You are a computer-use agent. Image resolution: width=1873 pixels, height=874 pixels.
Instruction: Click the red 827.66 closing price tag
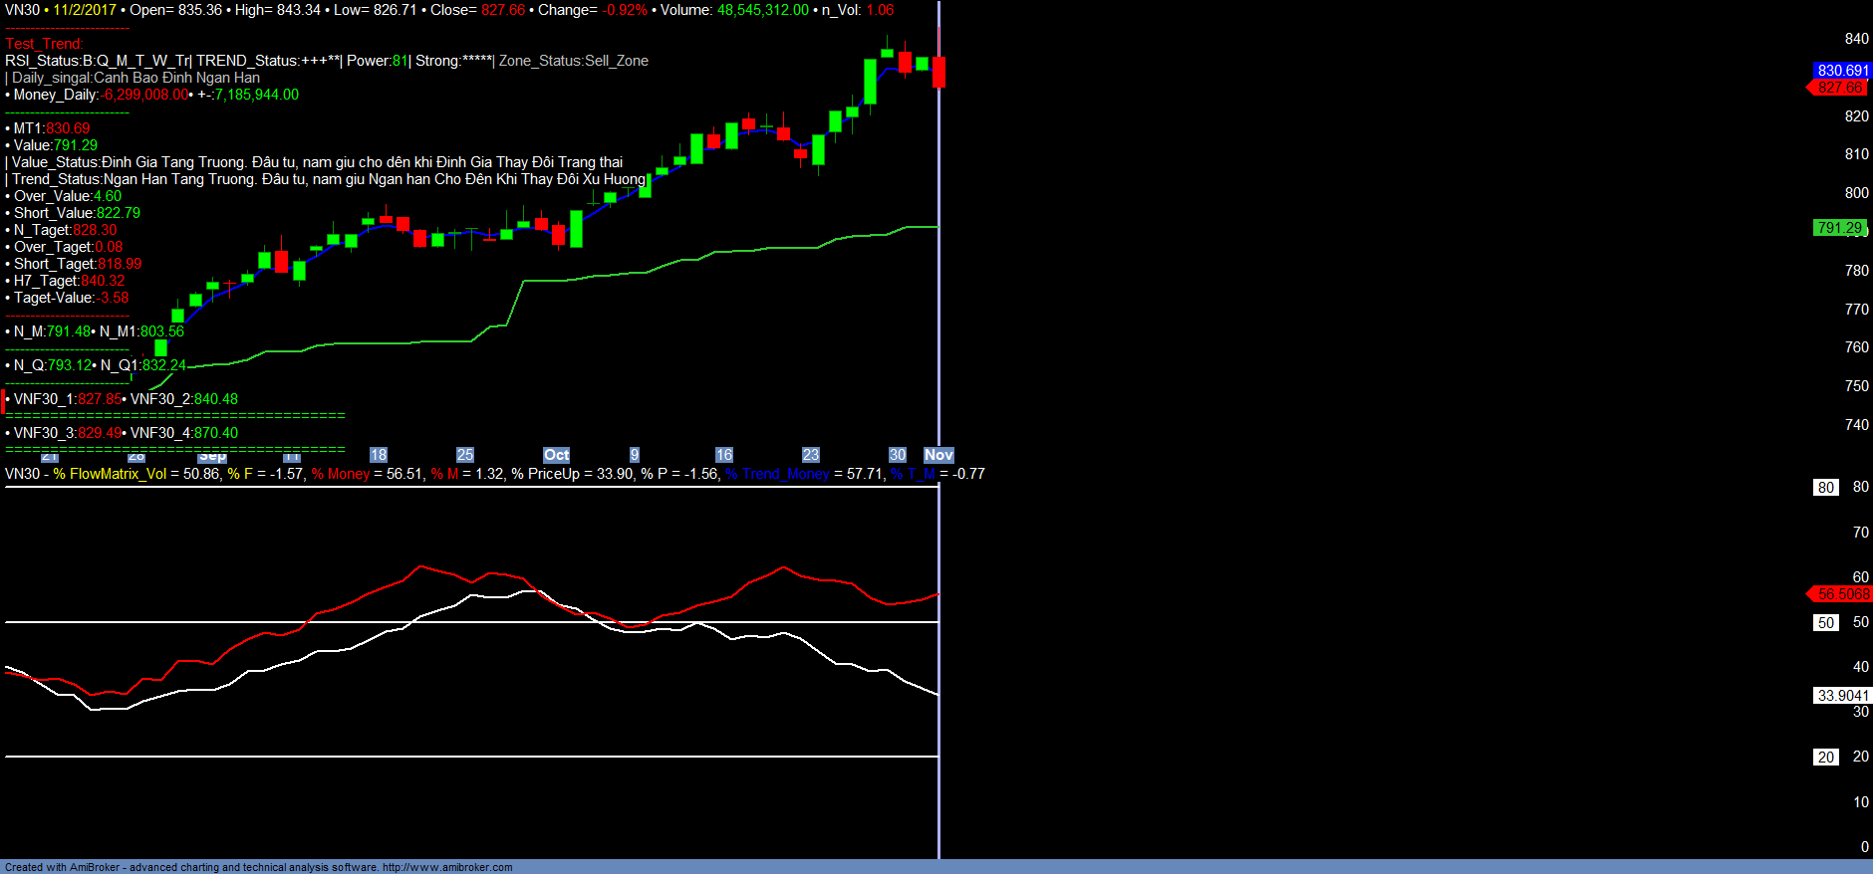(1839, 88)
